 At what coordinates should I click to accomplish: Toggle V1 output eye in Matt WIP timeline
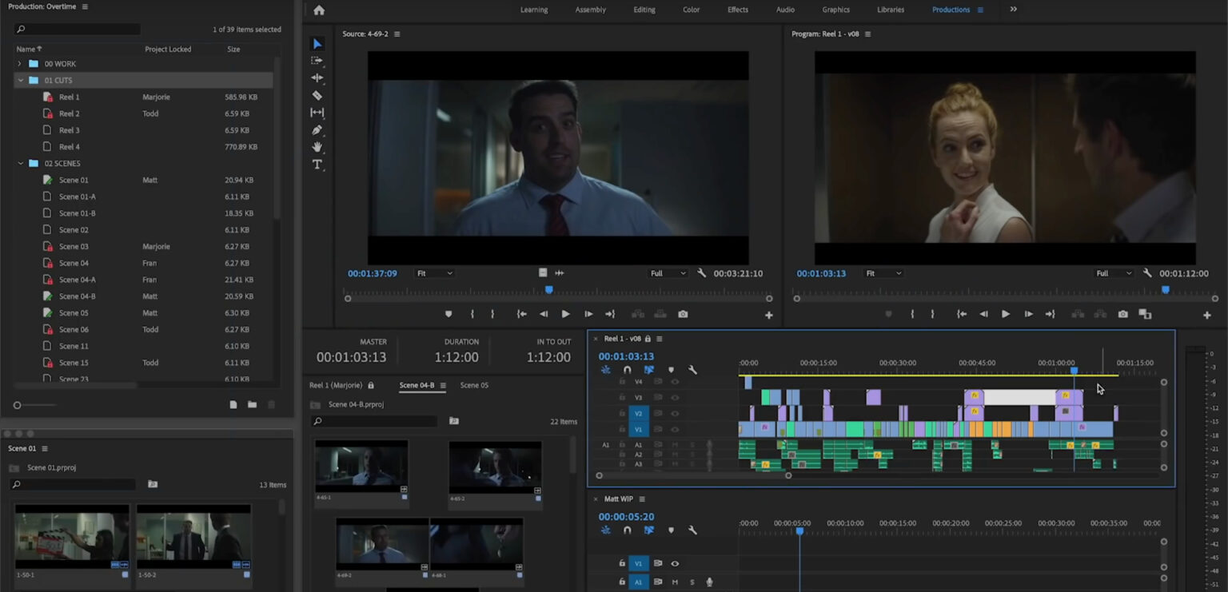tap(675, 564)
